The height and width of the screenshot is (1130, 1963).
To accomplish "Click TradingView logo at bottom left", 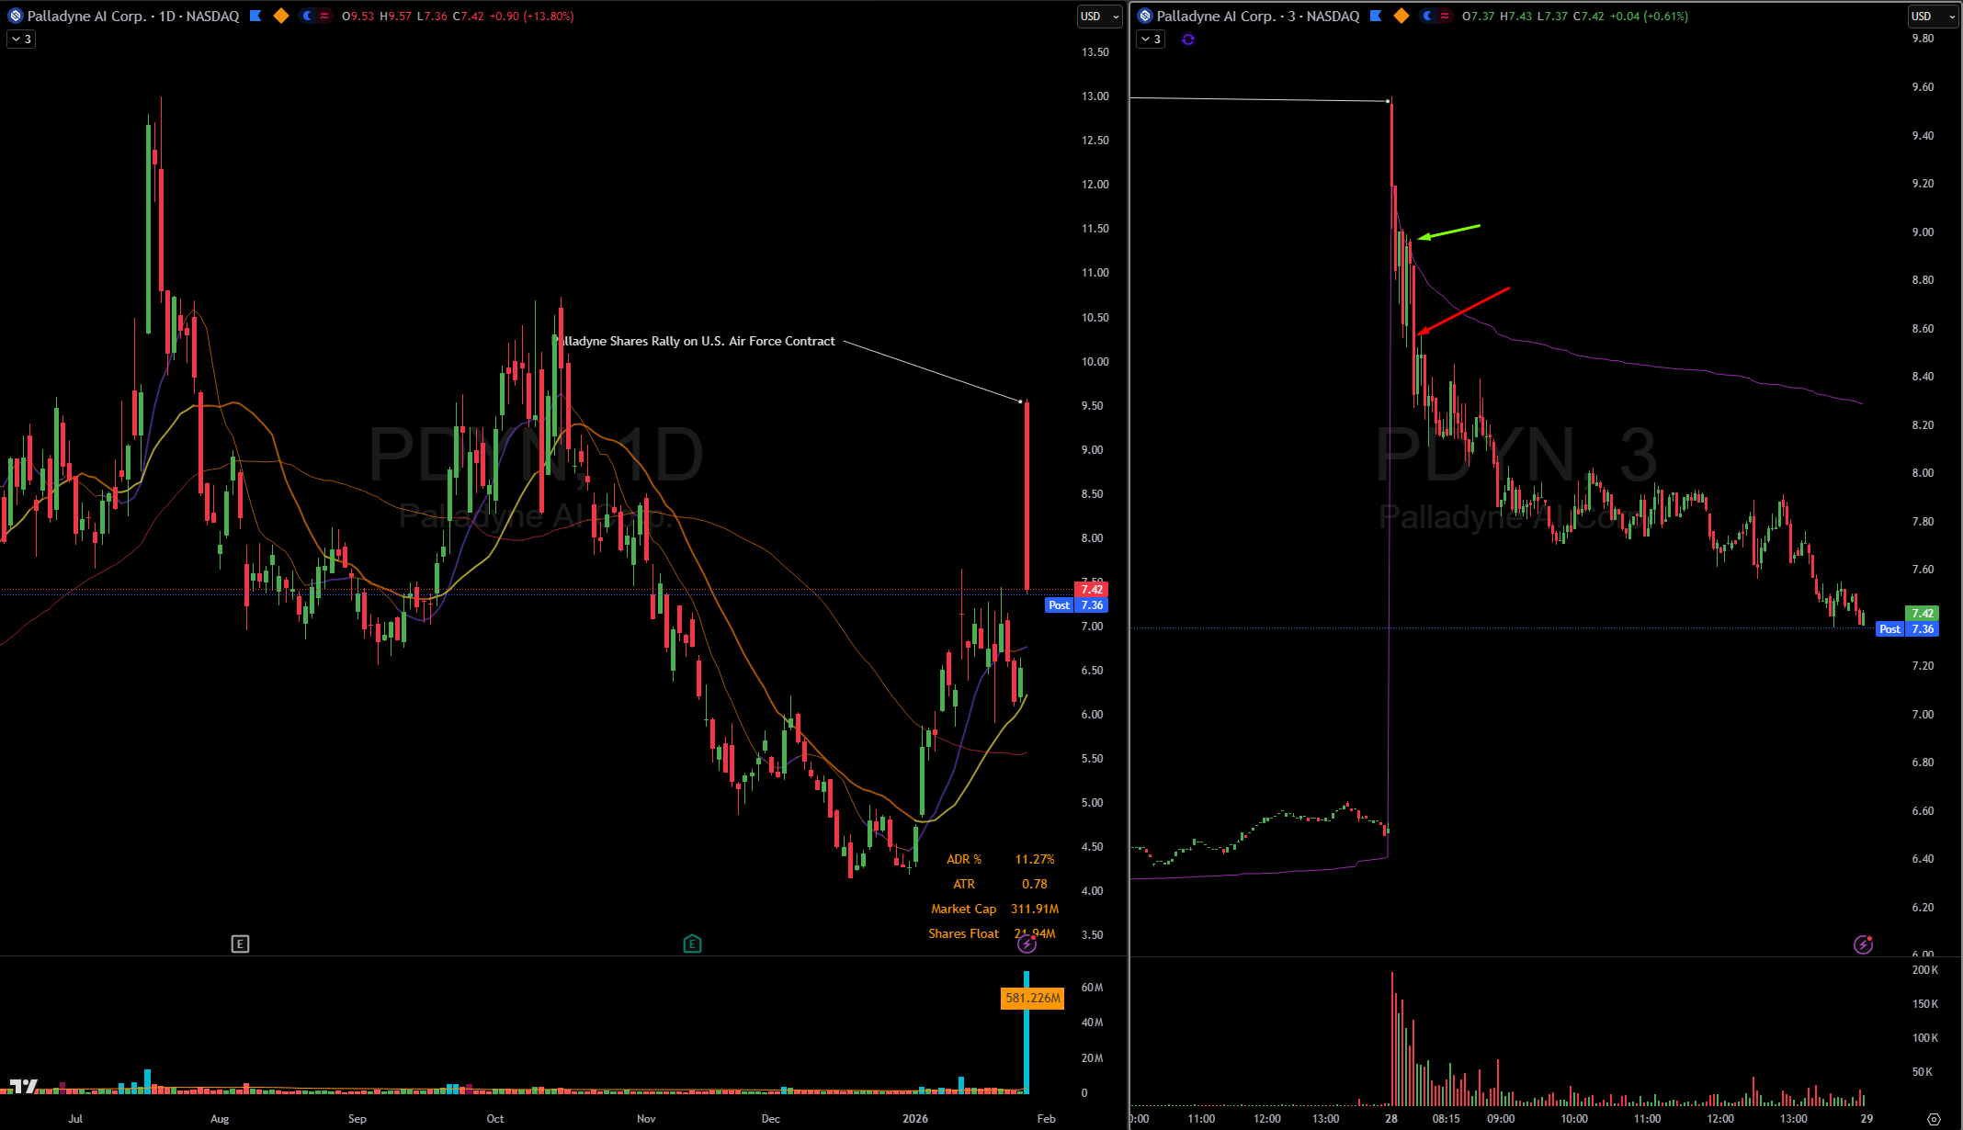I will 22,1087.
